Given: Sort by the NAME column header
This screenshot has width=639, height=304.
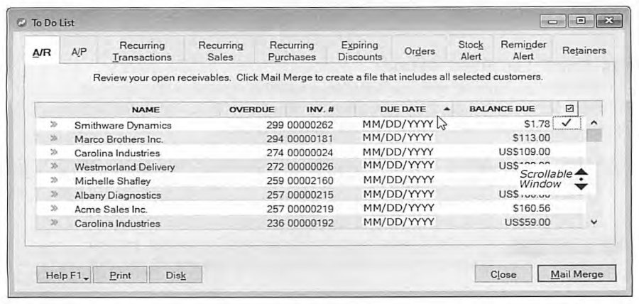Looking at the screenshot, I should pos(146,109).
